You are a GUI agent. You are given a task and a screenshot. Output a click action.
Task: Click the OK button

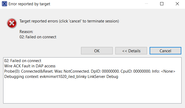coord(97,51)
